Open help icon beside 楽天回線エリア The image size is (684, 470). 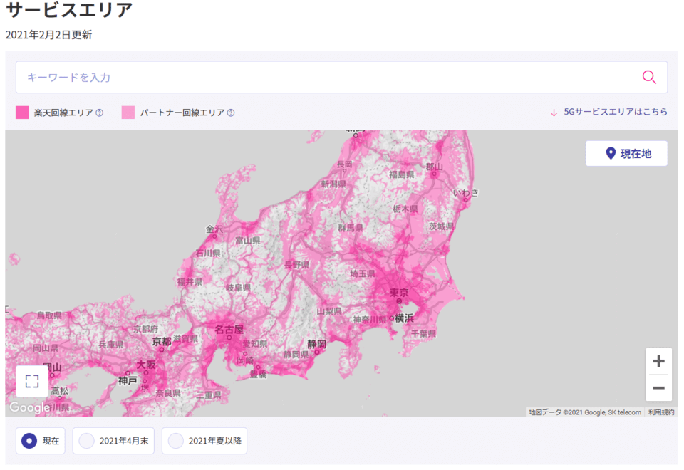tap(100, 113)
